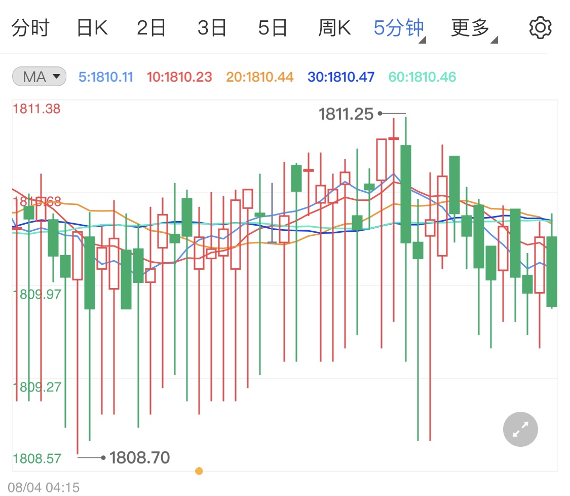
Task: Click the low price label 1808.70
Action: (x=140, y=458)
